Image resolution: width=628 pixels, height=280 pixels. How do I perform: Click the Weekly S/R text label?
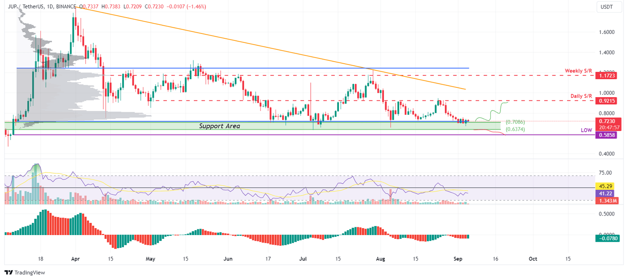[578, 71]
